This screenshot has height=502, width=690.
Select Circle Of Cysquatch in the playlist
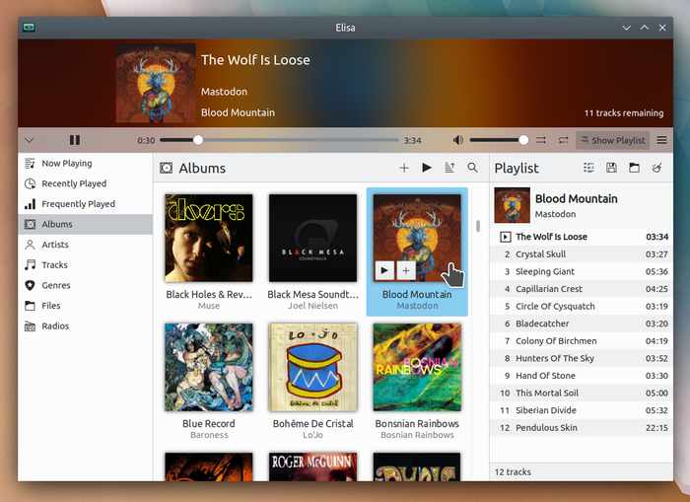tap(582, 306)
